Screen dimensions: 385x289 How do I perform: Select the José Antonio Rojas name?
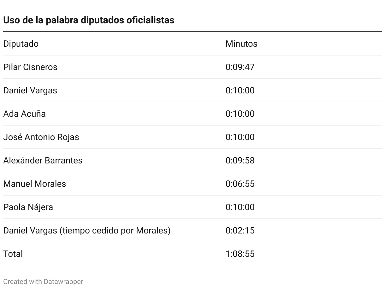pyautogui.click(x=41, y=137)
